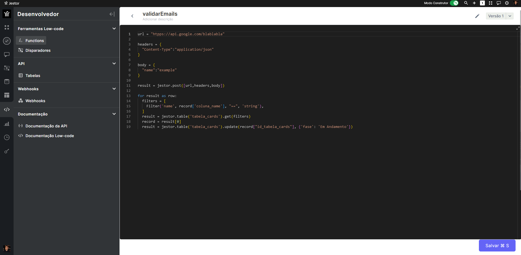Viewport: 521px width, 255px height.
Task: Click the Jestor brand in the title bar
Action: coord(12,3)
